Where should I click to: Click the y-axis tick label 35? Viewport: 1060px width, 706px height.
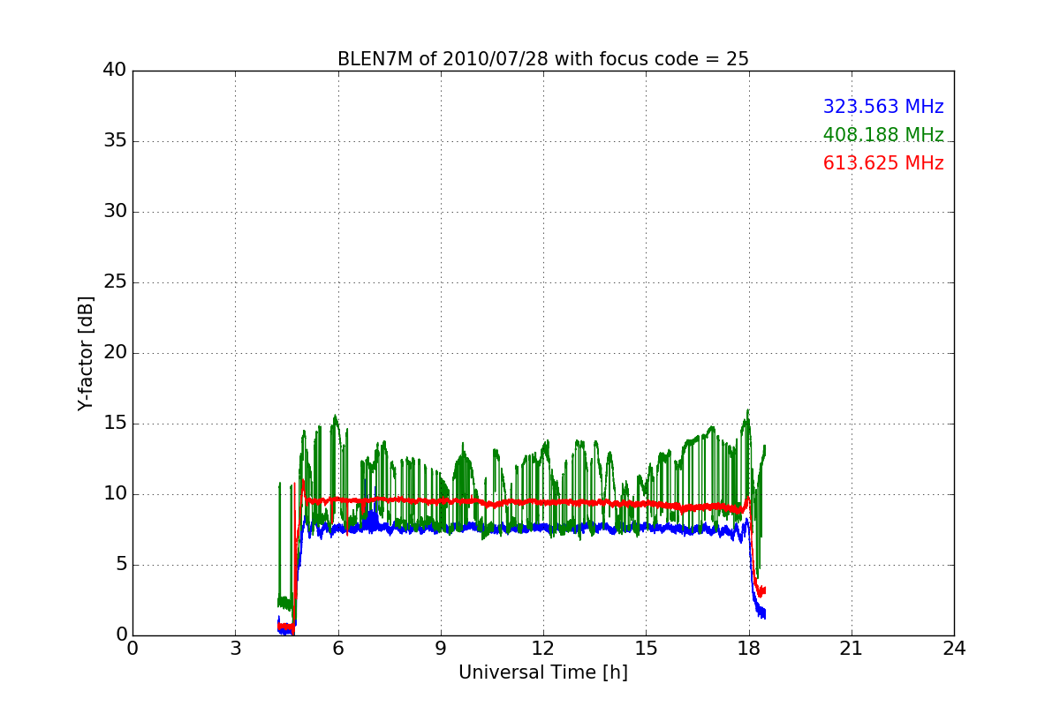pyautogui.click(x=115, y=141)
